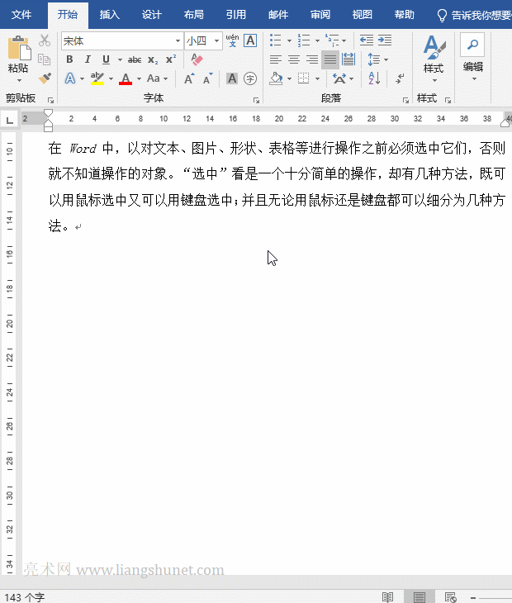Click the enclosed character icon
Screen dimensions: 512x603
(250, 78)
